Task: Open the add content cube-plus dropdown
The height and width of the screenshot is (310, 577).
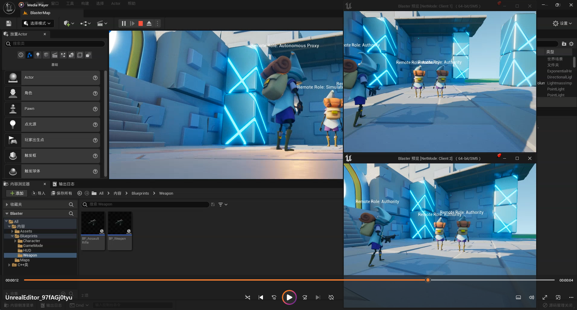Action: point(69,23)
